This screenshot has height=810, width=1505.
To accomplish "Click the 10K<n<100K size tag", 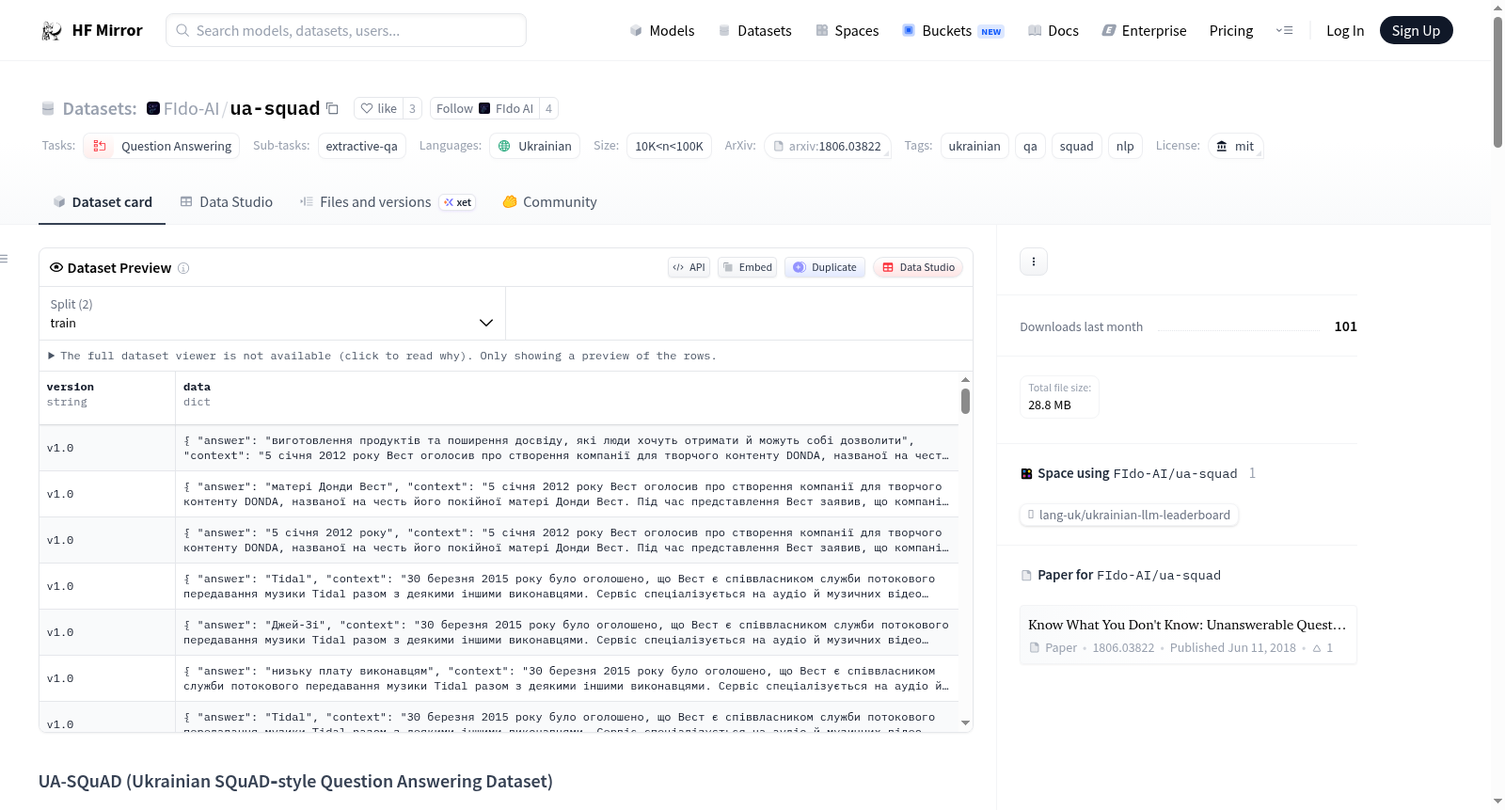I will pos(669,146).
